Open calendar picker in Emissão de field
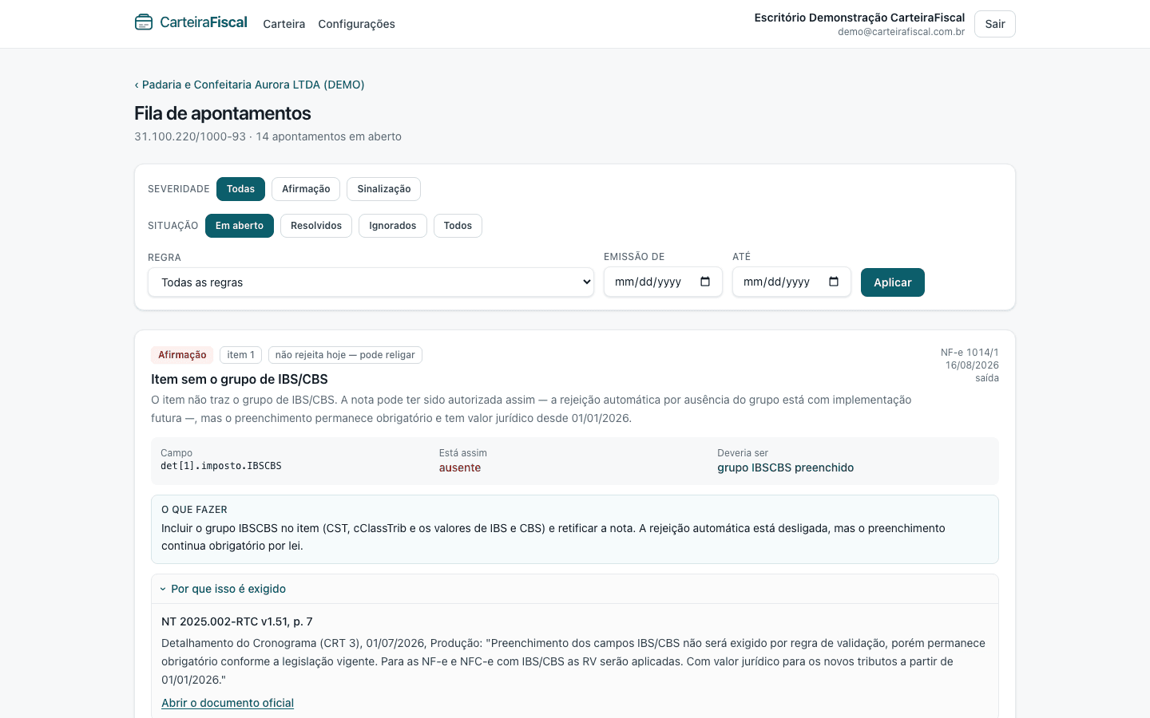1150x718 pixels. (705, 282)
